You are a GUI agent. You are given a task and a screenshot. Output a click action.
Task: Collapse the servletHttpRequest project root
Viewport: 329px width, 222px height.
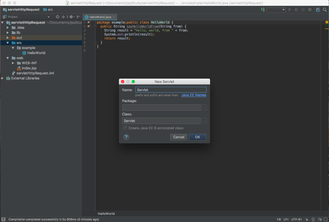pyautogui.click(x=3, y=23)
